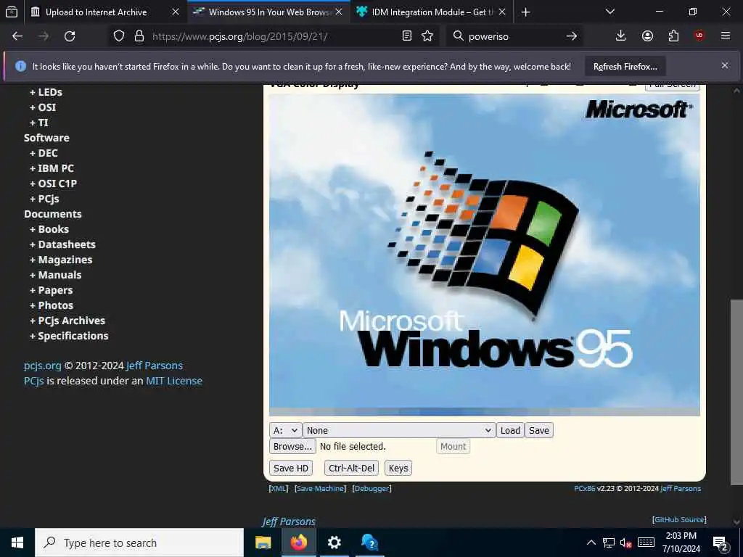Open tracking protection shield icon
Image resolution: width=743 pixels, height=557 pixels.
(119, 36)
